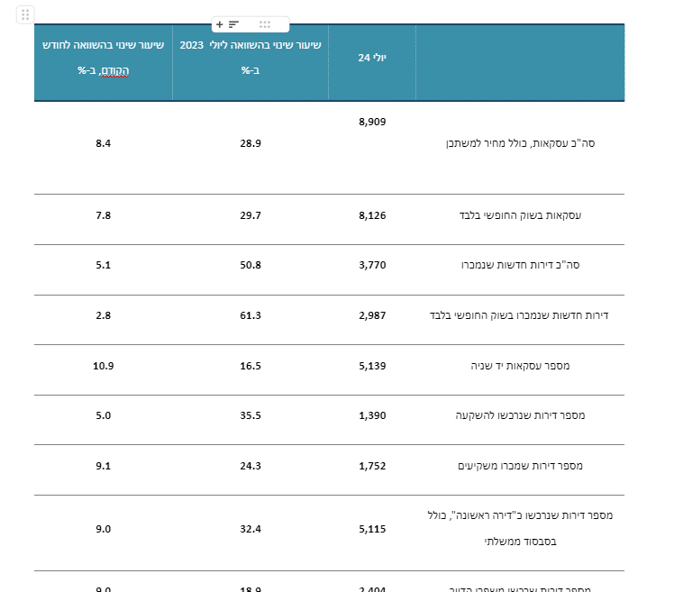Click the value 10.9
This screenshot has height=592, width=674.
coord(103,366)
